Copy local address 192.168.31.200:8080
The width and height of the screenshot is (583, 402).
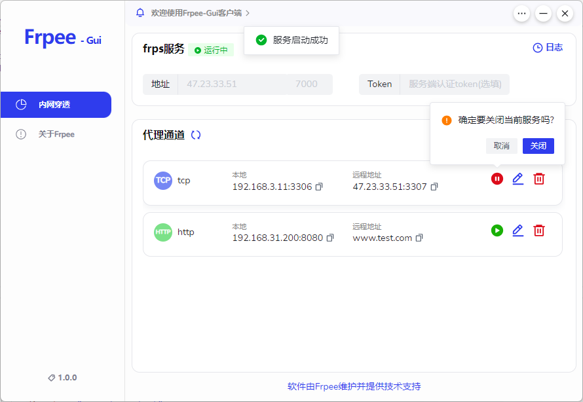click(330, 238)
